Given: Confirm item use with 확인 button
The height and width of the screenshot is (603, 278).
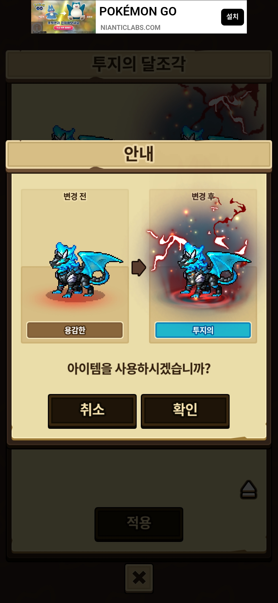Looking at the screenshot, I should (x=185, y=411).
